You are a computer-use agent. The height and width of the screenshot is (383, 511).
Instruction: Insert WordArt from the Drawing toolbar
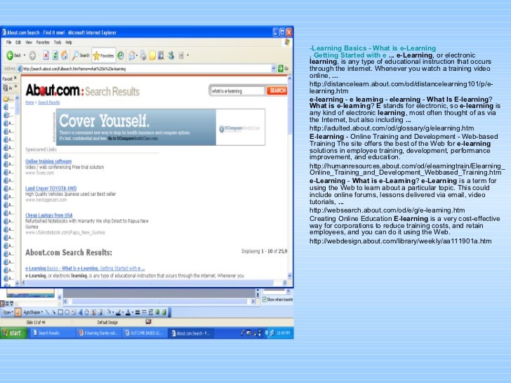pyautogui.click(x=81, y=312)
